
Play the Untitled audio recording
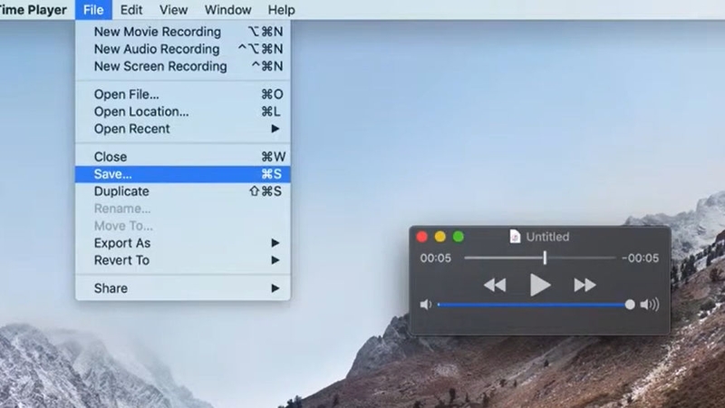point(539,285)
